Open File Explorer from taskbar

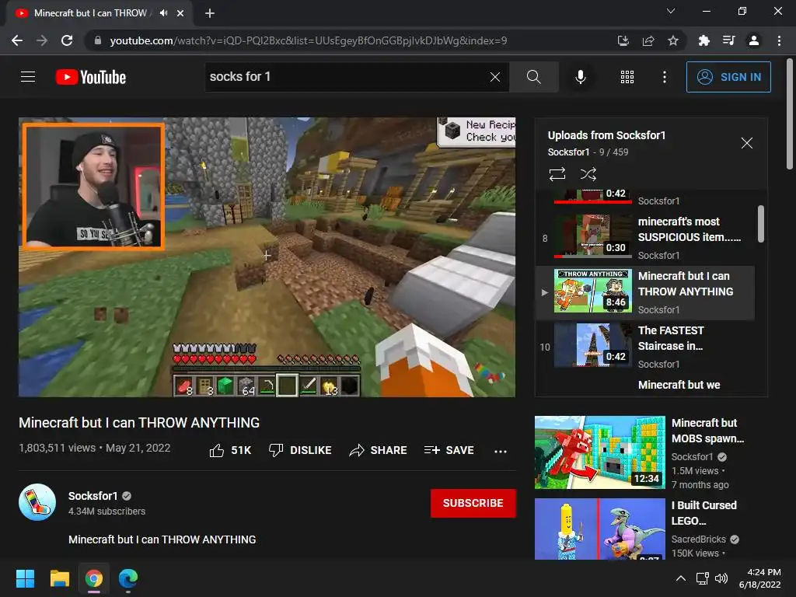click(x=59, y=578)
